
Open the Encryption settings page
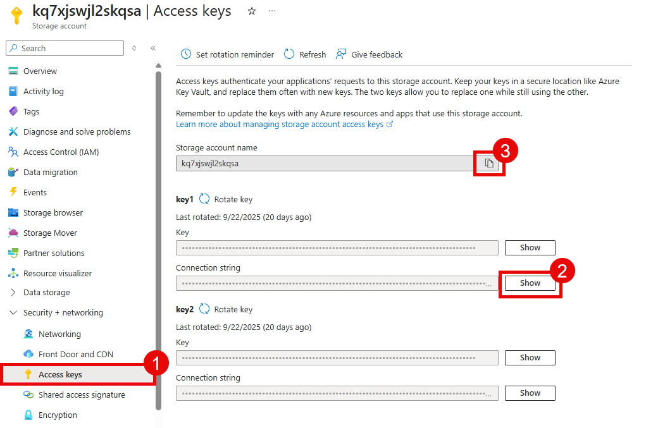click(56, 415)
